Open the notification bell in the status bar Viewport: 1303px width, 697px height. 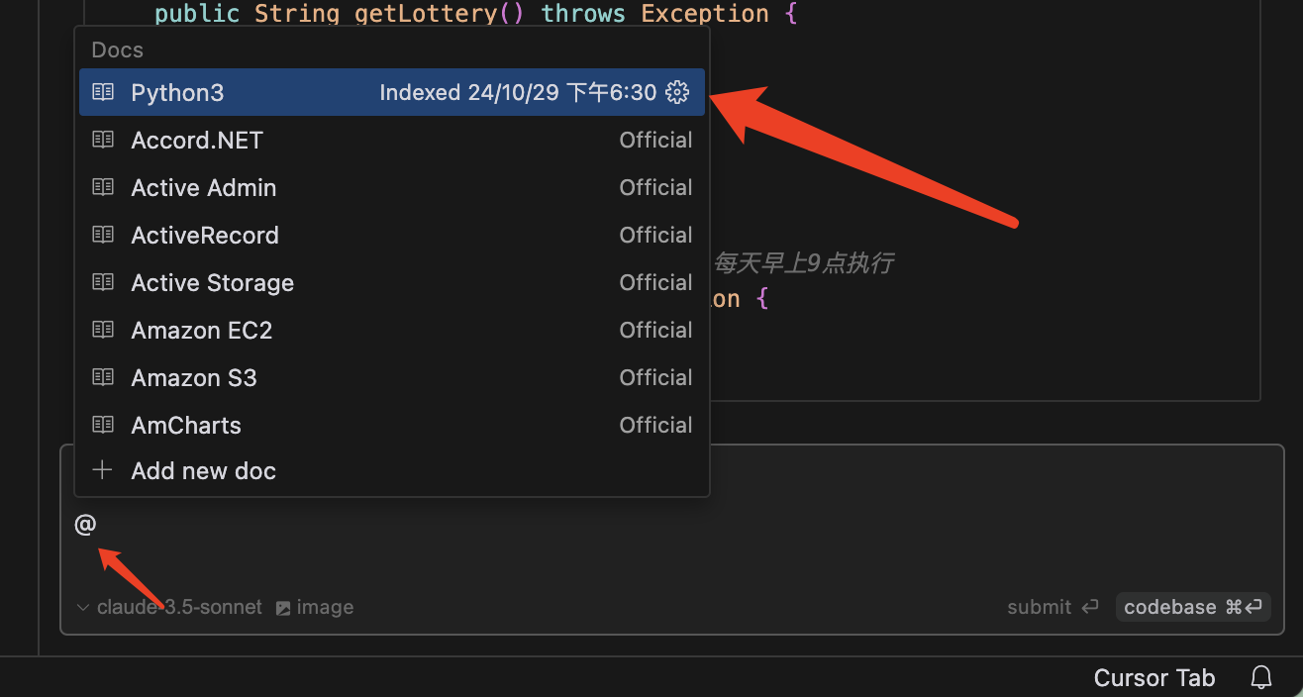click(x=1261, y=677)
